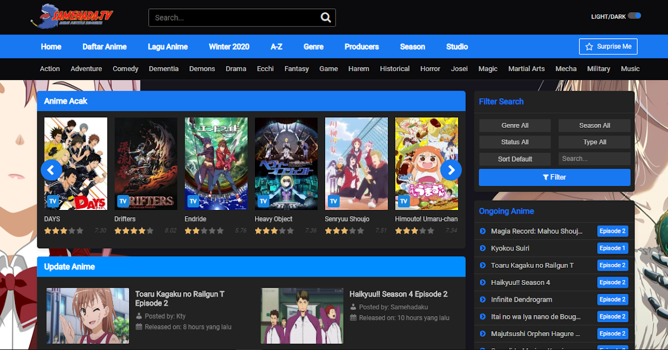This screenshot has height=350, width=668.
Task: Open the Heavy Object poster thumbnail
Action: (286, 163)
